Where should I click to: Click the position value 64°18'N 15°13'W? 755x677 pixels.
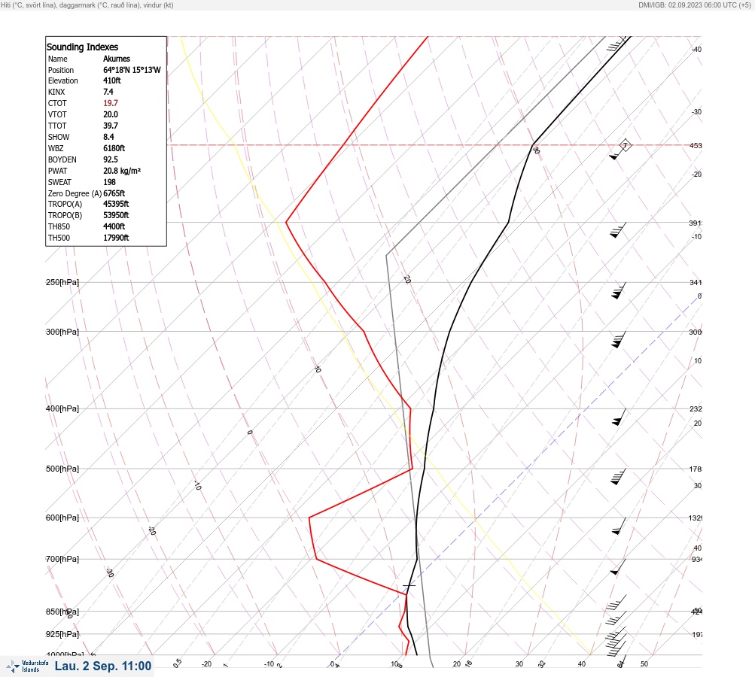click(132, 70)
